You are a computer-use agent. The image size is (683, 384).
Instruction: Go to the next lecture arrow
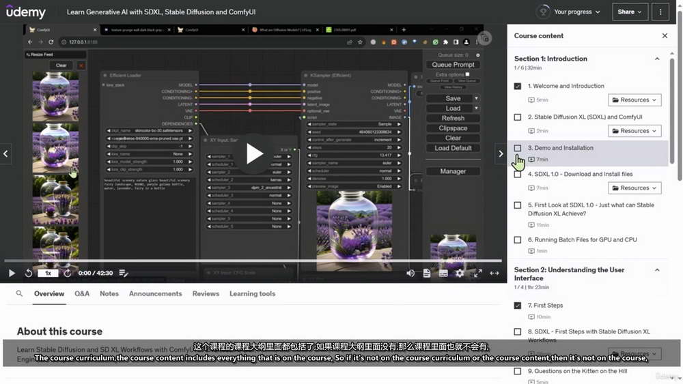tap(501, 153)
